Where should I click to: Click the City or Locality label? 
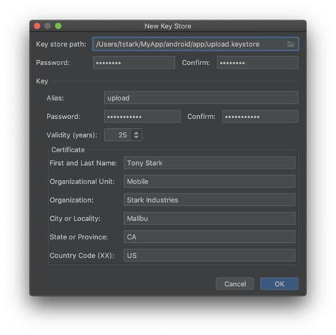coord(75,219)
